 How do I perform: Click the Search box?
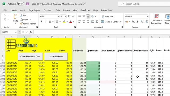pyautogui.click(x=144, y=4)
